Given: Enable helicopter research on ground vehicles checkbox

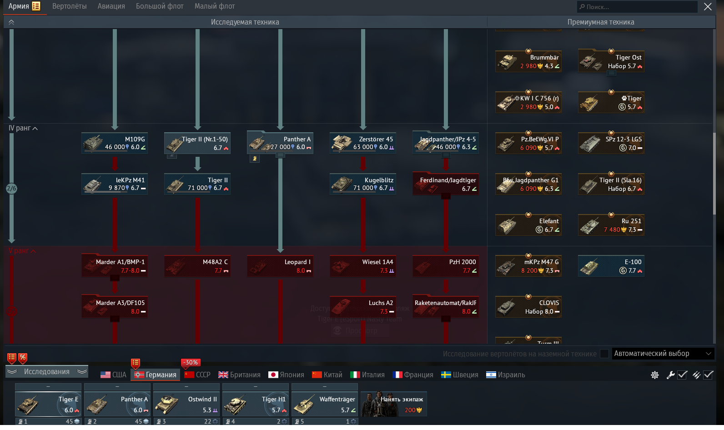Looking at the screenshot, I should (x=604, y=354).
